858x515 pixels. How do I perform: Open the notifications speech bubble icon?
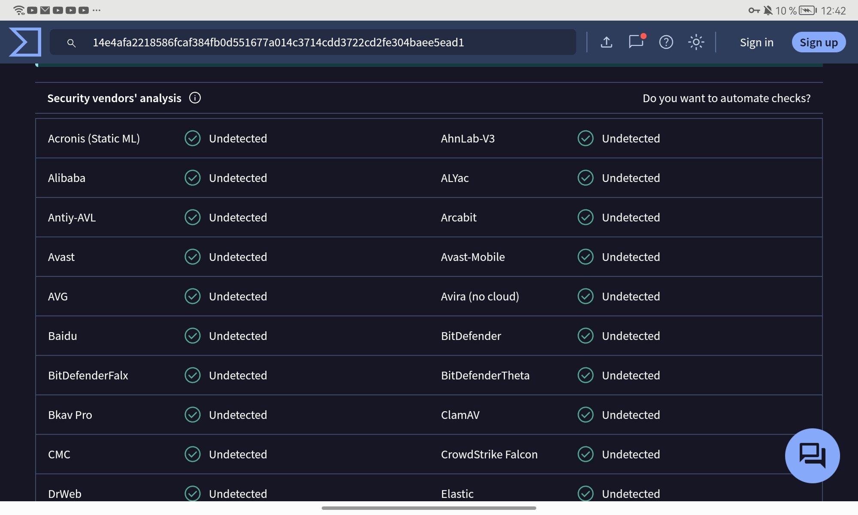point(637,42)
